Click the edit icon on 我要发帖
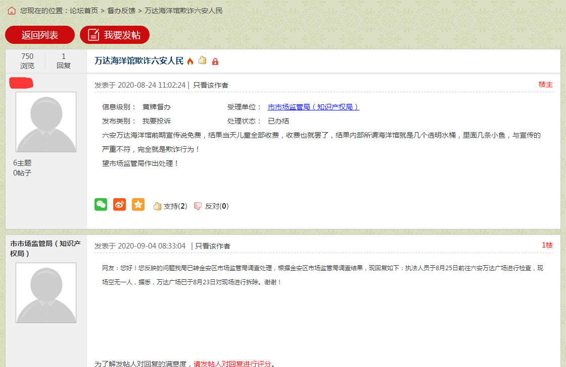 tap(93, 35)
